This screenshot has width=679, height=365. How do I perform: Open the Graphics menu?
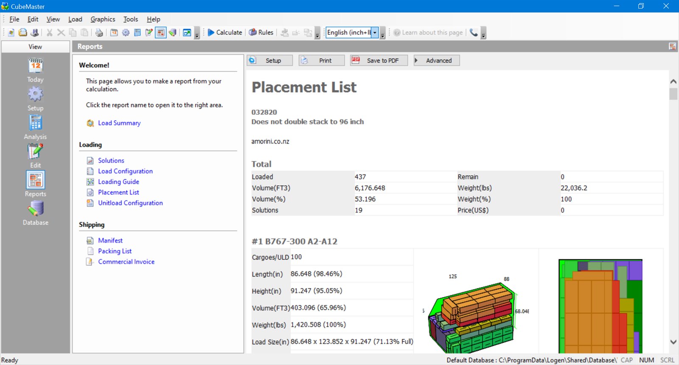pyautogui.click(x=103, y=19)
